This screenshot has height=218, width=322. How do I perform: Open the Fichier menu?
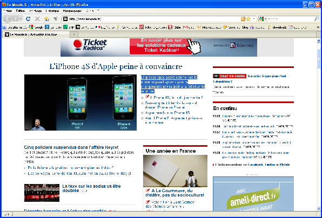tap(8, 11)
